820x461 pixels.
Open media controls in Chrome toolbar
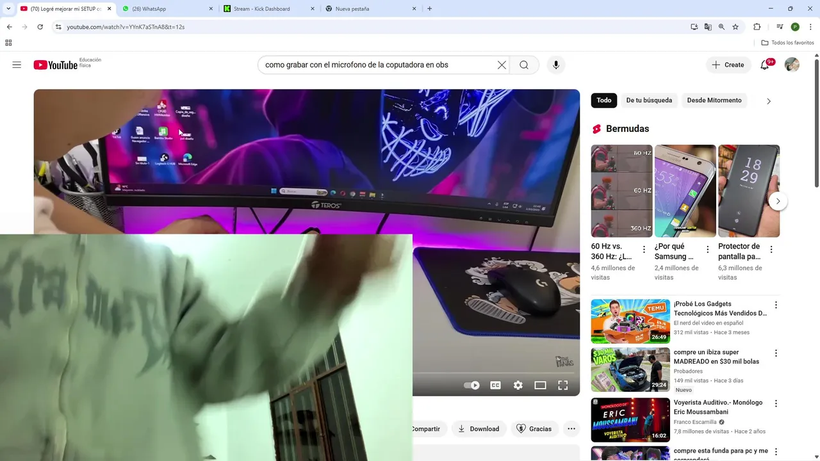(x=780, y=27)
